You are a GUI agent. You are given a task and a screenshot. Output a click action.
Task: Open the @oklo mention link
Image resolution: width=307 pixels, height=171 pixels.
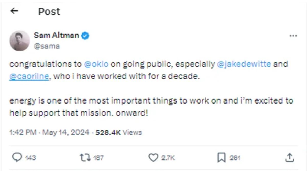tap(96, 64)
